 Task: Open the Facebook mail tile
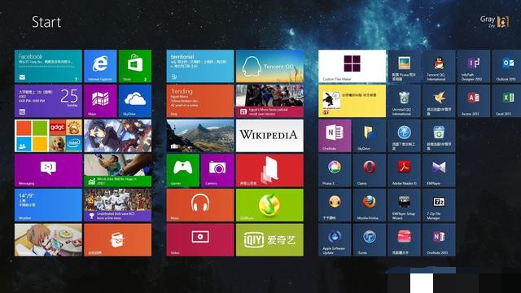pyautogui.click(x=48, y=66)
